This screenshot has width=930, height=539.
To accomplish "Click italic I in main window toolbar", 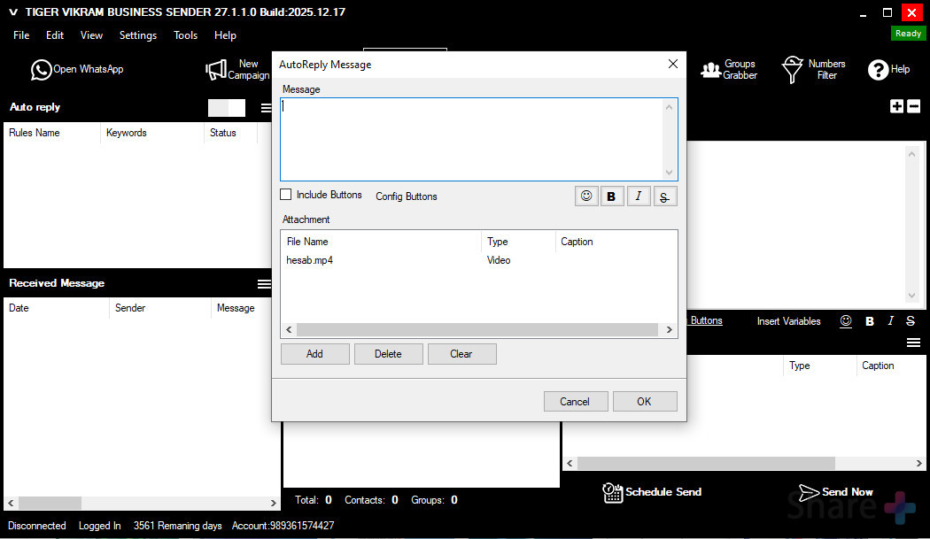I will (x=890, y=320).
